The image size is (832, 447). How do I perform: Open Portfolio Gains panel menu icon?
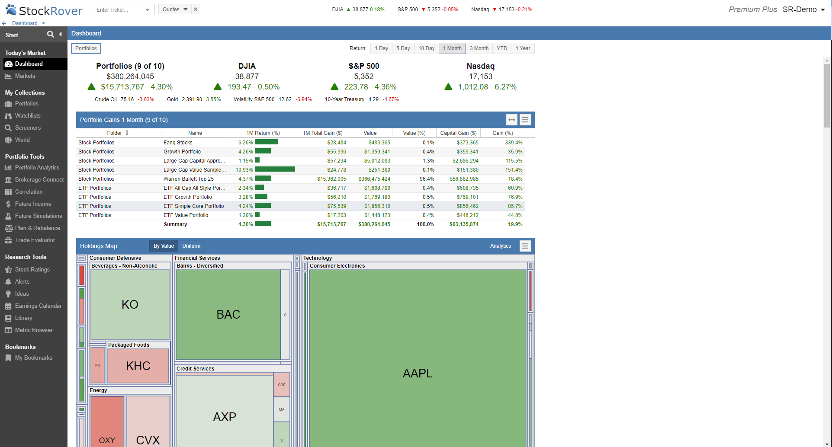(x=525, y=120)
